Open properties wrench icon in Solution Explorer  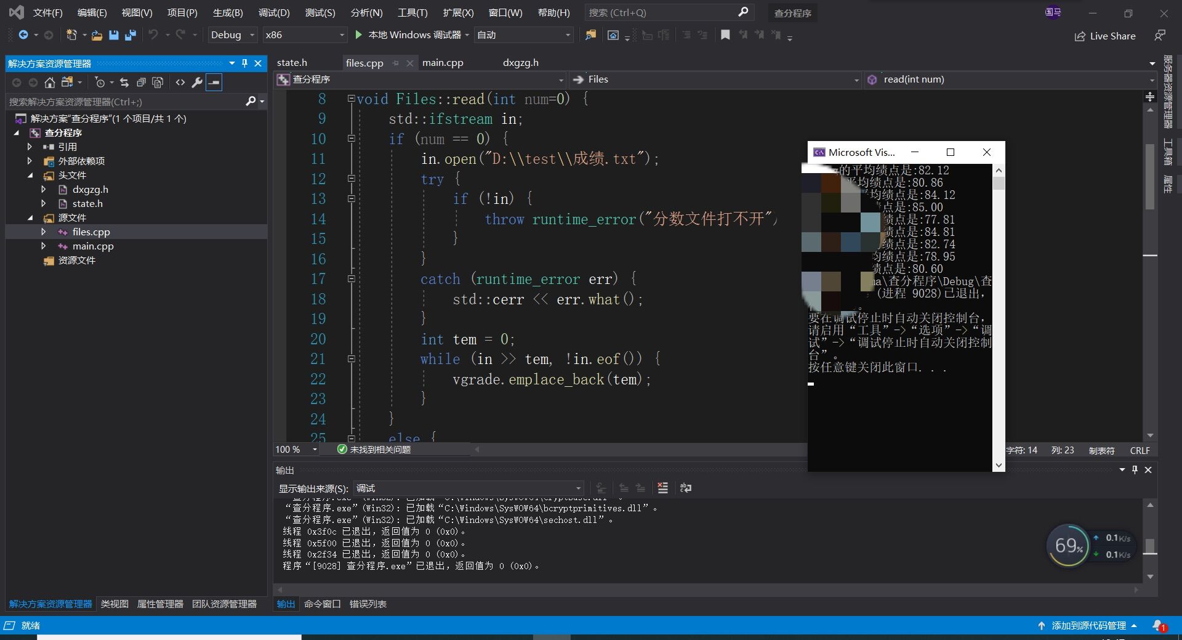coord(197,83)
